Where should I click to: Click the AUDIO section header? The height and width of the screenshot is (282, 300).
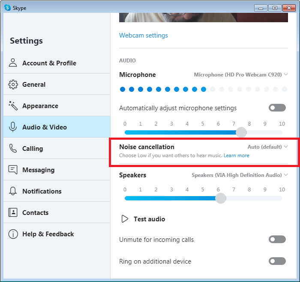pos(127,61)
